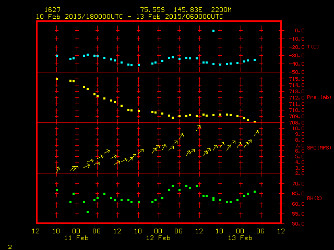Click the "60.0" humidity tick value
The image size is (334, 250).
(298, 204)
